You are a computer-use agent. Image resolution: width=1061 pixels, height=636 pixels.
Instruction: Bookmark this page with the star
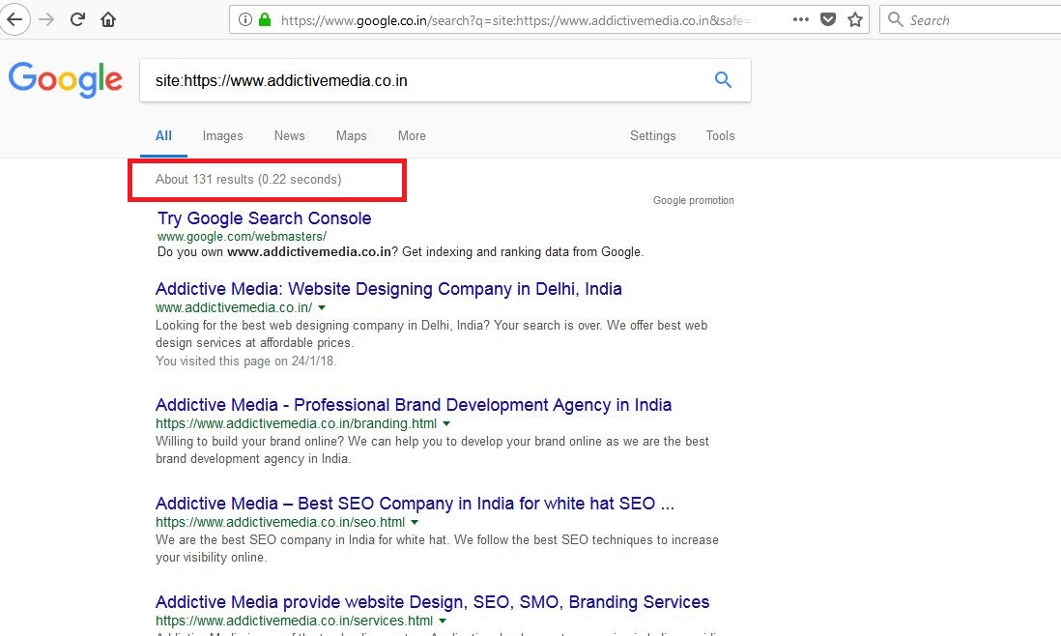click(854, 19)
